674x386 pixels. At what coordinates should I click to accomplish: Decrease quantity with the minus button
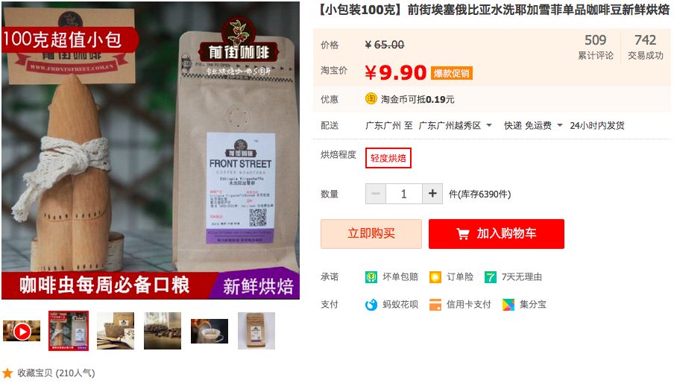(x=376, y=194)
